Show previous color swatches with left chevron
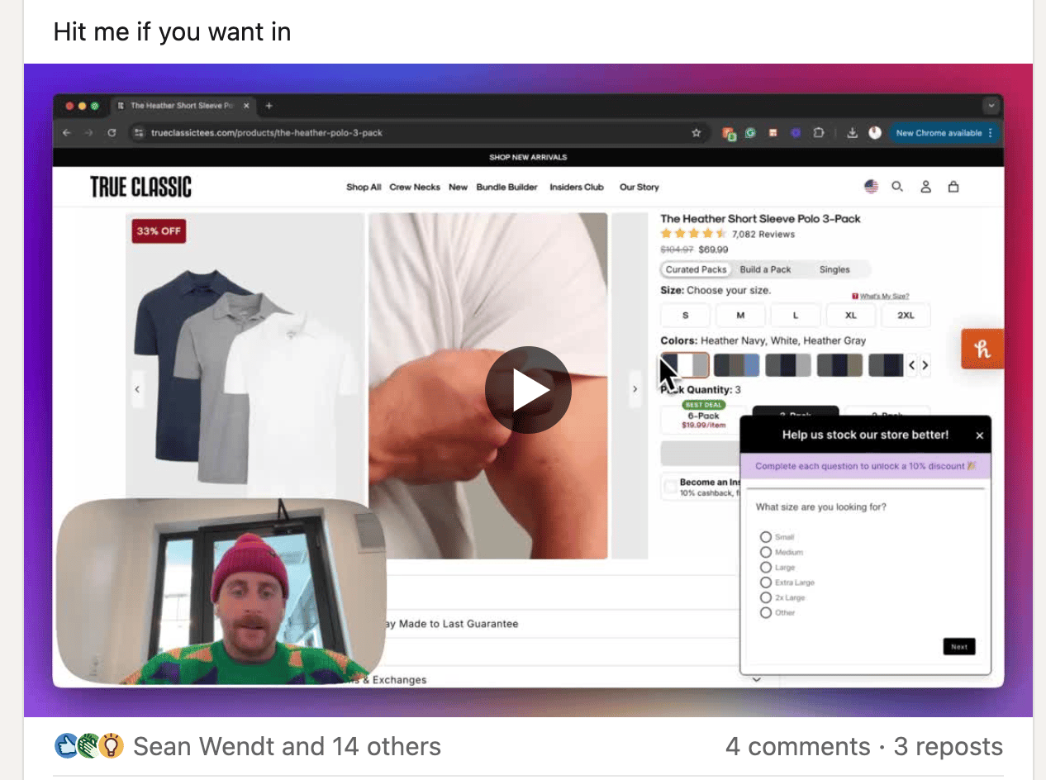Viewport: 1046px width, 780px height. tap(912, 364)
